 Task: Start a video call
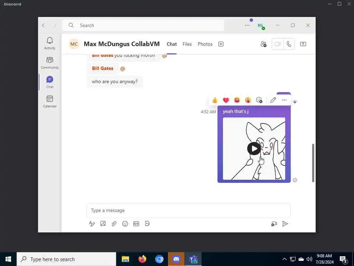tap(278, 44)
